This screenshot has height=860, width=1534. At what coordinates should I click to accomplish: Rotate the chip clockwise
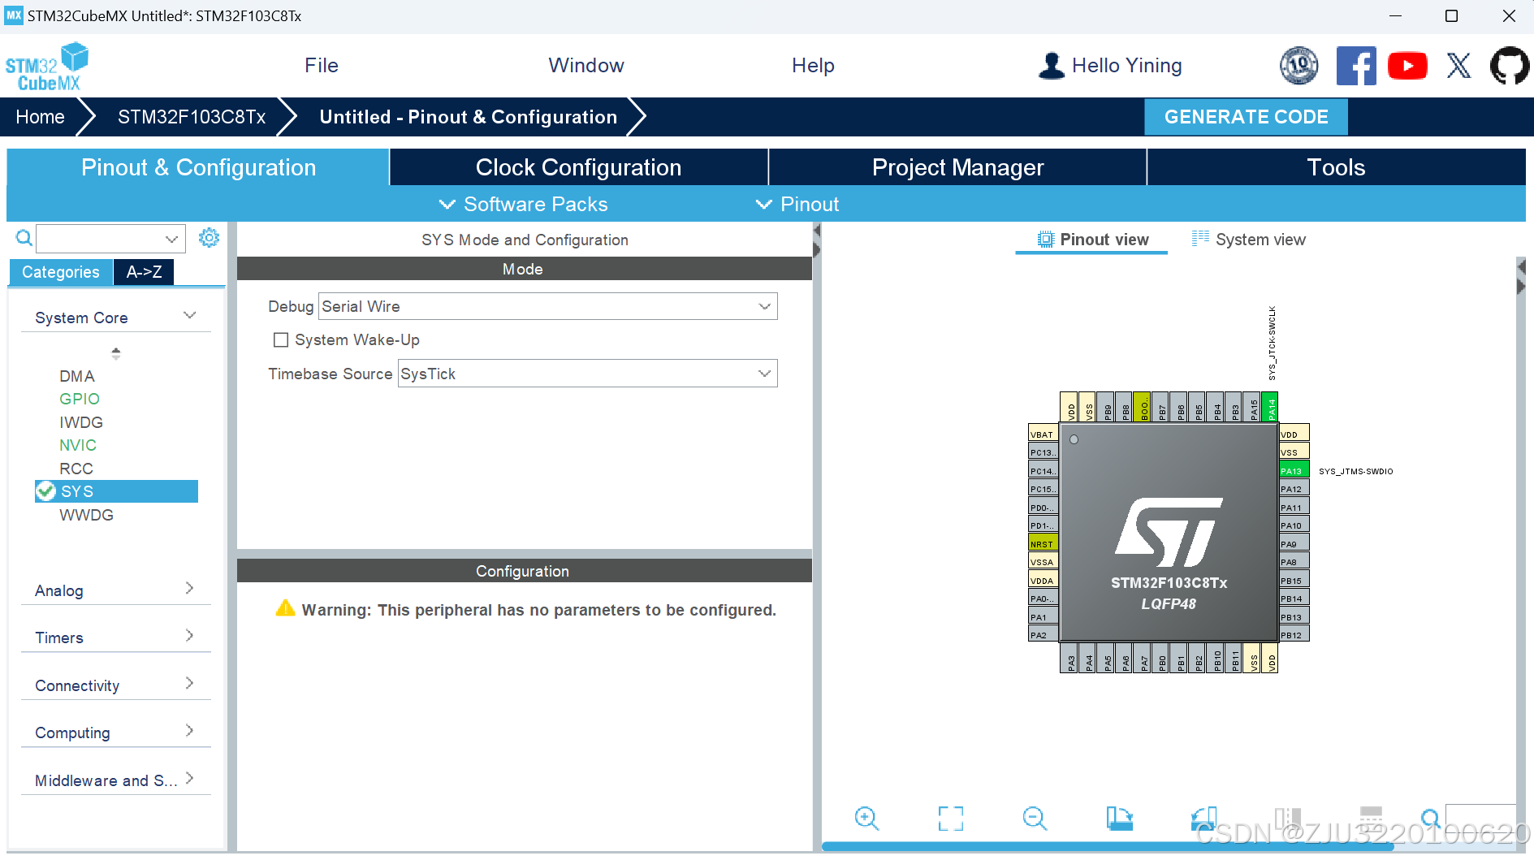[x=1119, y=818]
